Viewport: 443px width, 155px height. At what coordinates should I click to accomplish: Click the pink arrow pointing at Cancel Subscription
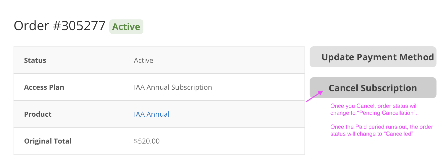pyautogui.click(x=315, y=96)
